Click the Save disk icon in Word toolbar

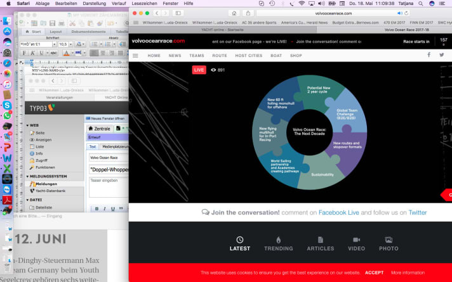point(52,23)
